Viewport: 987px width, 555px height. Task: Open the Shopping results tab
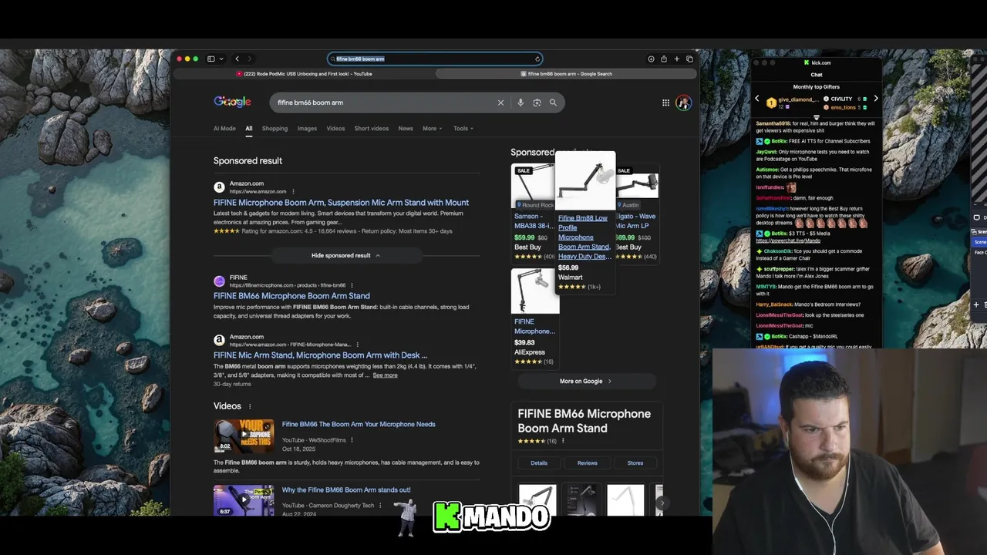tap(275, 129)
